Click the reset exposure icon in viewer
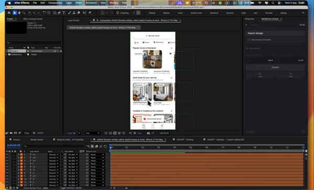The width and height of the screenshot is (314, 190). click(134, 133)
